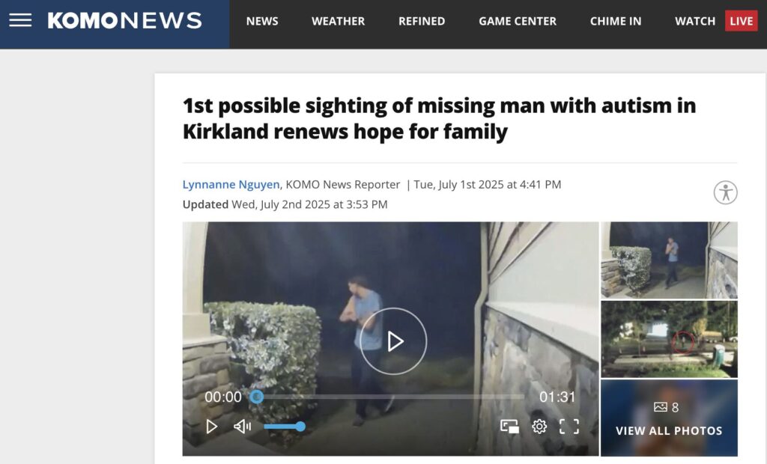767x464 pixels.
Task: Open the Chime In section
Action: (616, 22)
